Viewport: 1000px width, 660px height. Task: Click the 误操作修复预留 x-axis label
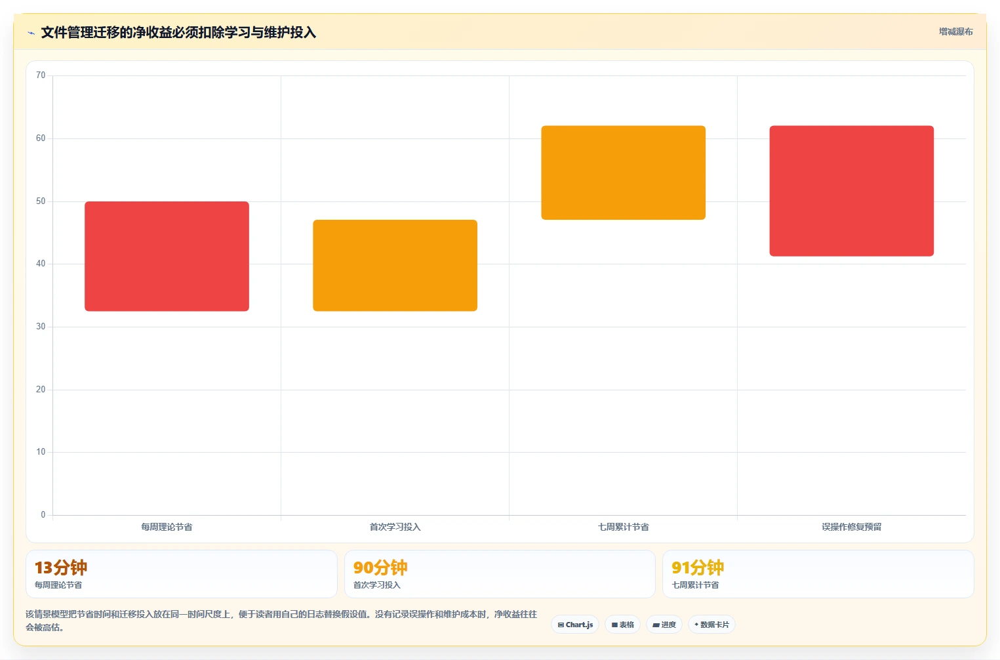point(851,527)
